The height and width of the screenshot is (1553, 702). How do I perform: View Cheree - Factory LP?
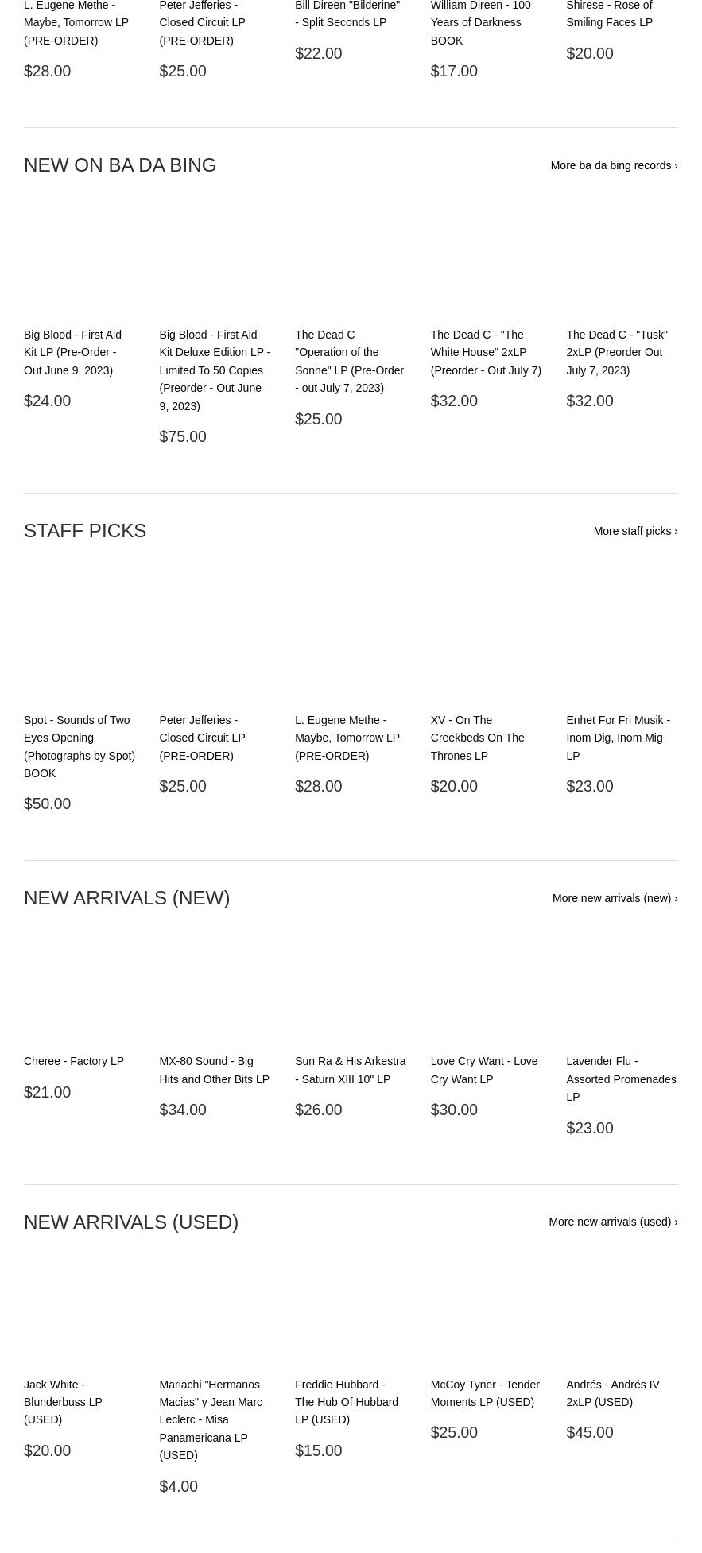pos(74,1061)
